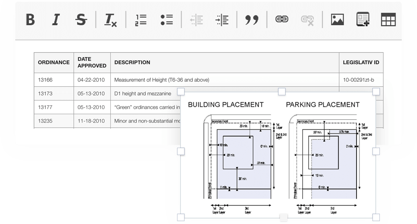Grab the image's top-center resize handle
The image size is (417, 224).
click(x=282, y=91)
